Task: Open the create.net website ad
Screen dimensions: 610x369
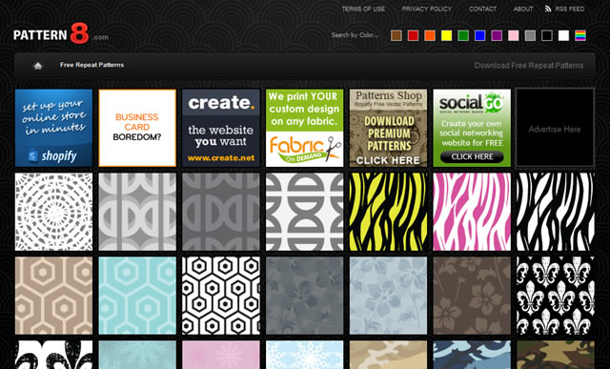Action: pos(221,128)
